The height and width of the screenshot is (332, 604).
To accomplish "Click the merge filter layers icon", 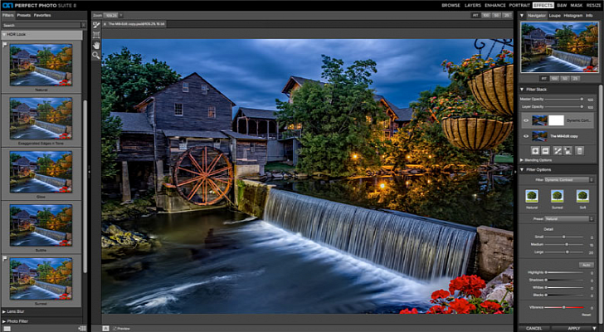I will click(x=545, y=150).
